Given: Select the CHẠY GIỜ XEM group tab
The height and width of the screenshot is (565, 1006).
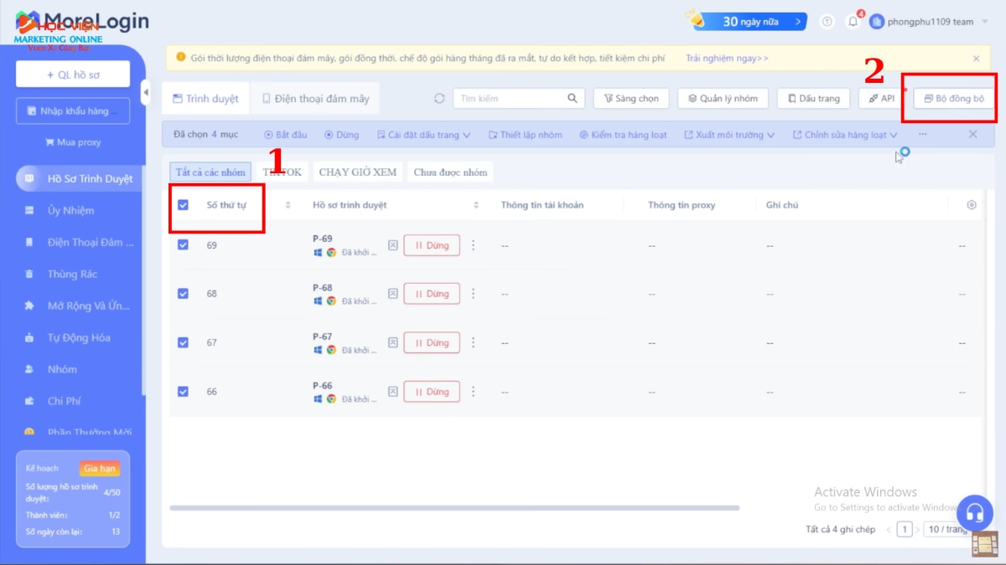Looking at the screenshot, I should pos(357,172).
